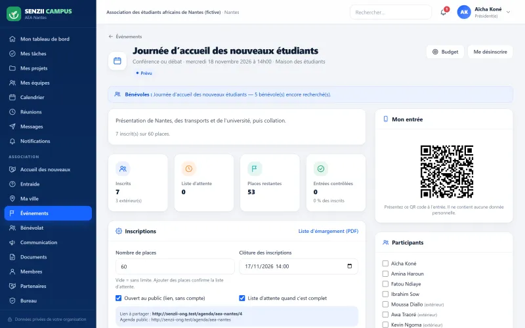
Task: Click the Participants people icon
Action: pyautogui.click(x=385, y=242)
